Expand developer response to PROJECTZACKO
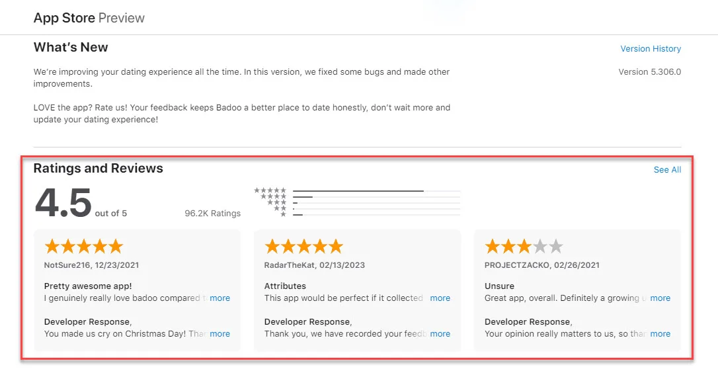 tap(660, 334)
